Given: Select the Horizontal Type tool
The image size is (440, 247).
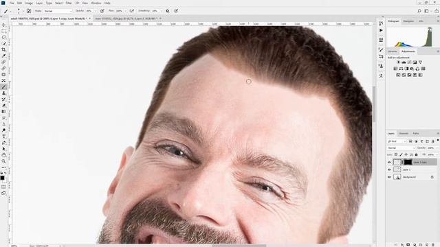Looking at the screenshot, I should [x=3, y=137].
